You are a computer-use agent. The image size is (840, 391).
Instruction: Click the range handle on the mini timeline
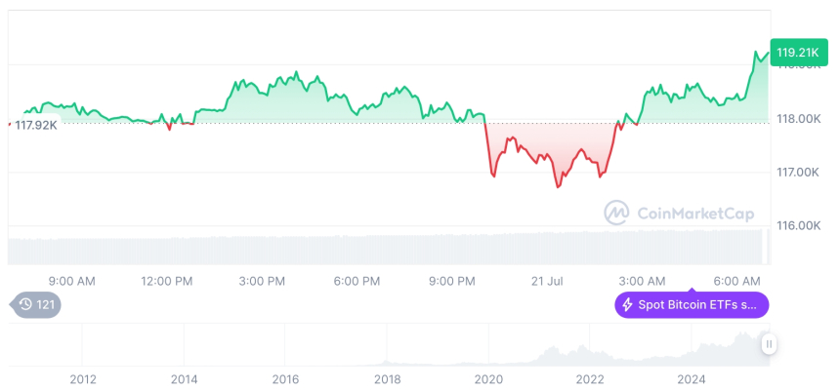pyautogui.click(x=770, y=344)
